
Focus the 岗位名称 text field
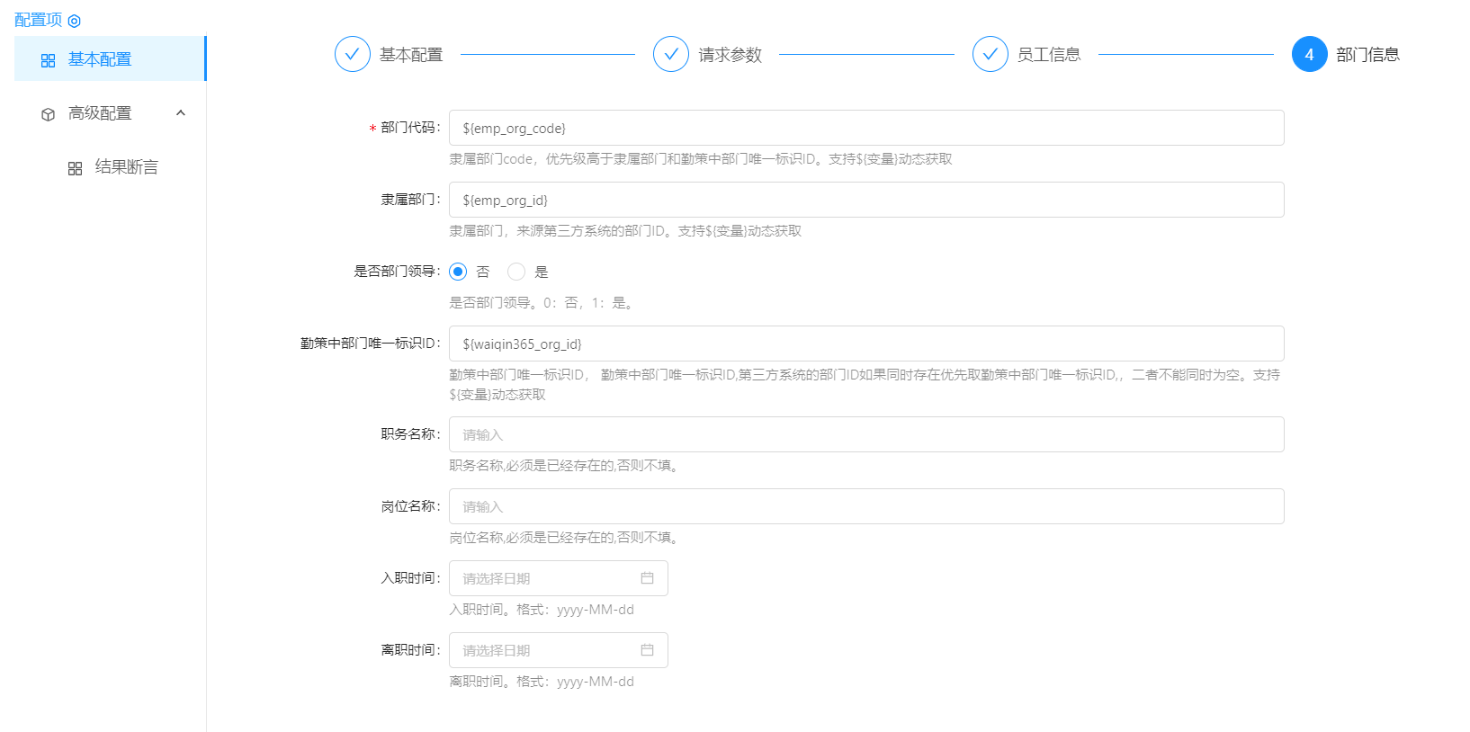tap(865, 506)
